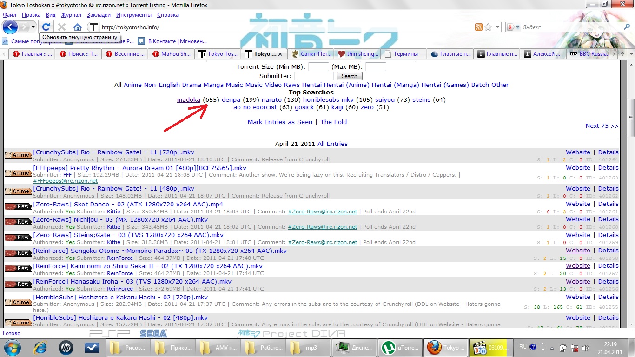This screenshot has width=635, height=357.
Task: Launch Internet Explorer from the taskbar
Action: (41, 347)
